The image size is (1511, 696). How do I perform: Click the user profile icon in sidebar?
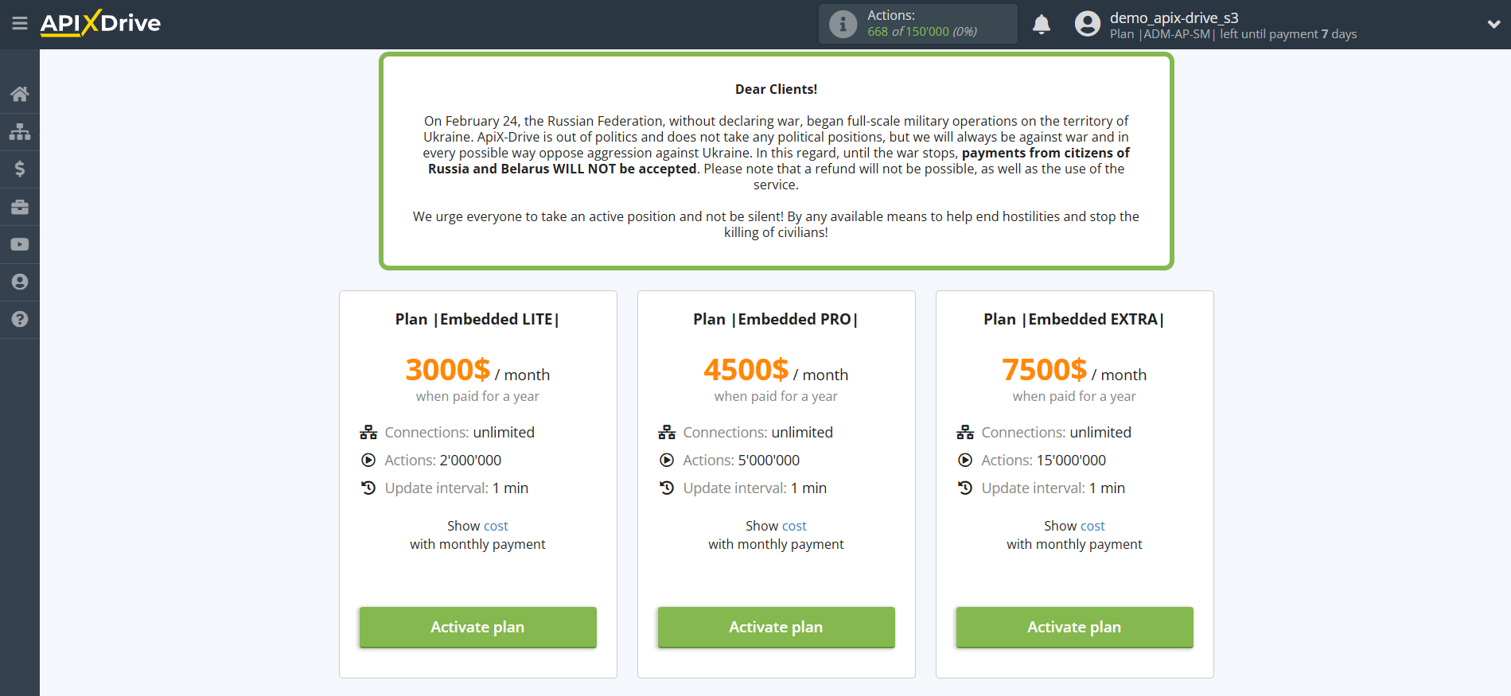(20, 282)
